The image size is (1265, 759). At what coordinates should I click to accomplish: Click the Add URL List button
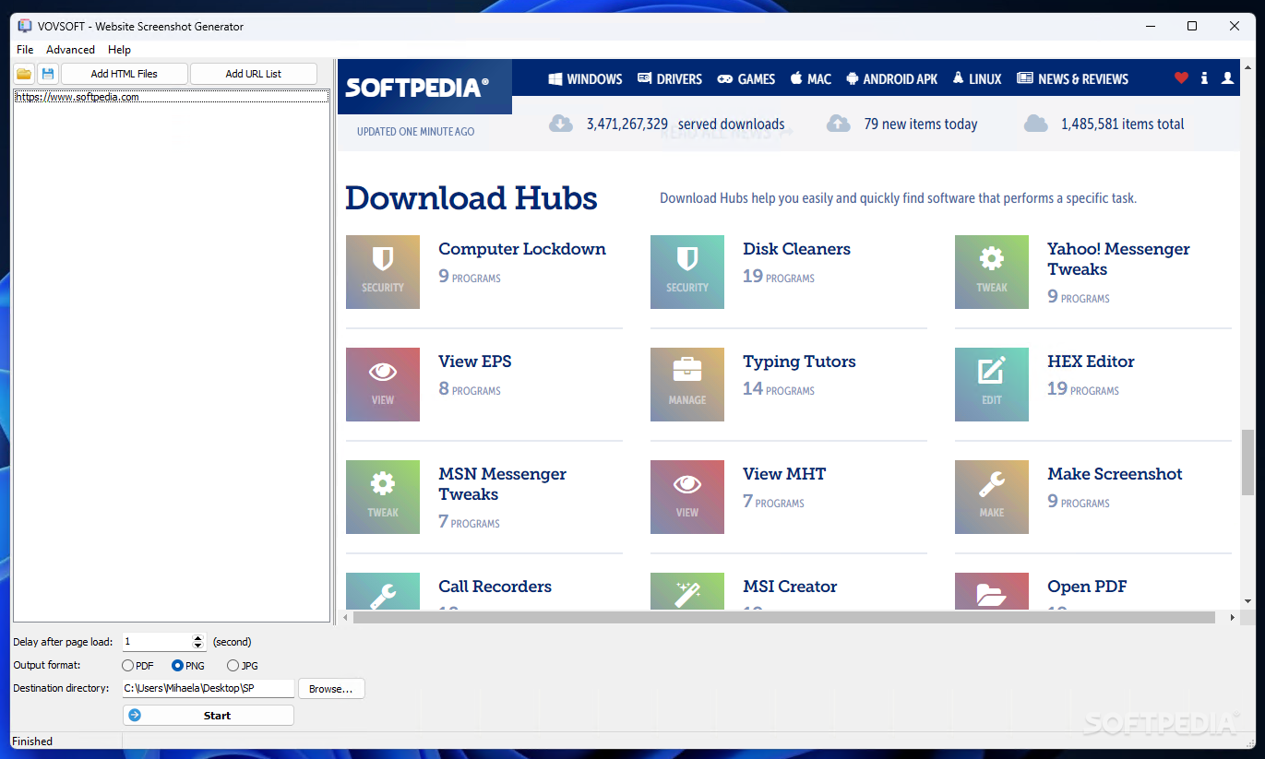point(254,74)
